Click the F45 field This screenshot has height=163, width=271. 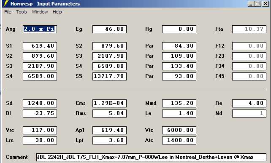tap(249, 76)
